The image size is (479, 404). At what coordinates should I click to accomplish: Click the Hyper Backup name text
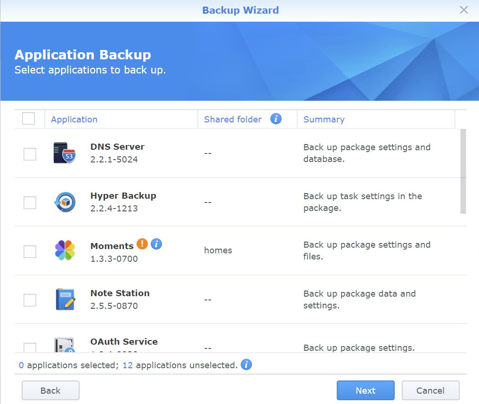click(123, 196)
